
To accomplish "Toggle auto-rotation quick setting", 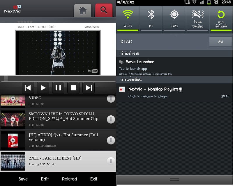I will (x=221, y=19).
